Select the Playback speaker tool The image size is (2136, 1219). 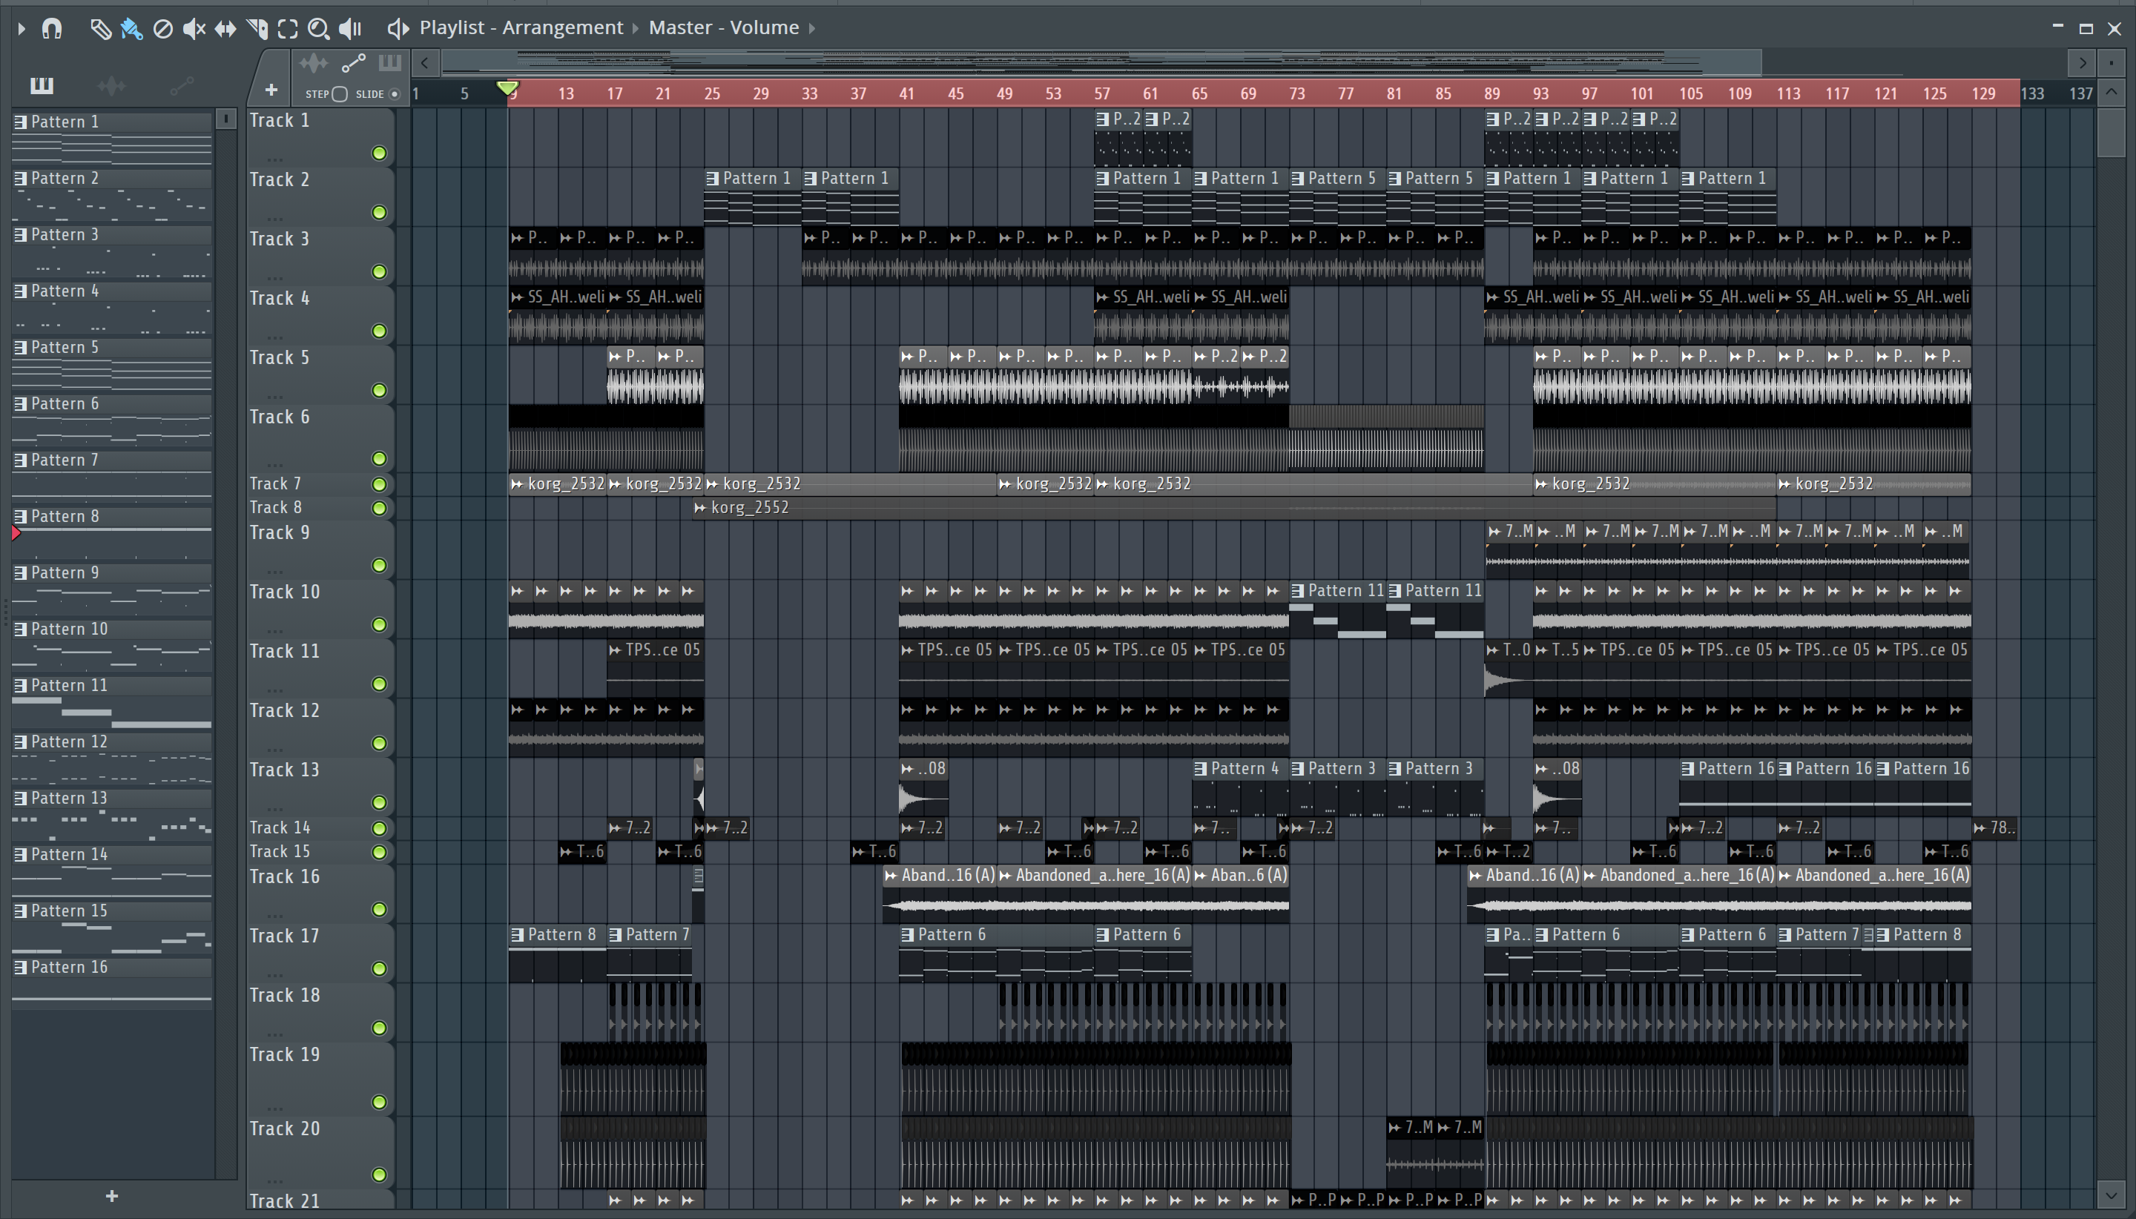(x=350, y=30)
